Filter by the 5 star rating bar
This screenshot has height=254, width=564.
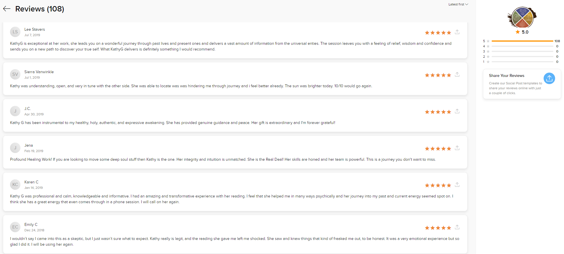521,41
